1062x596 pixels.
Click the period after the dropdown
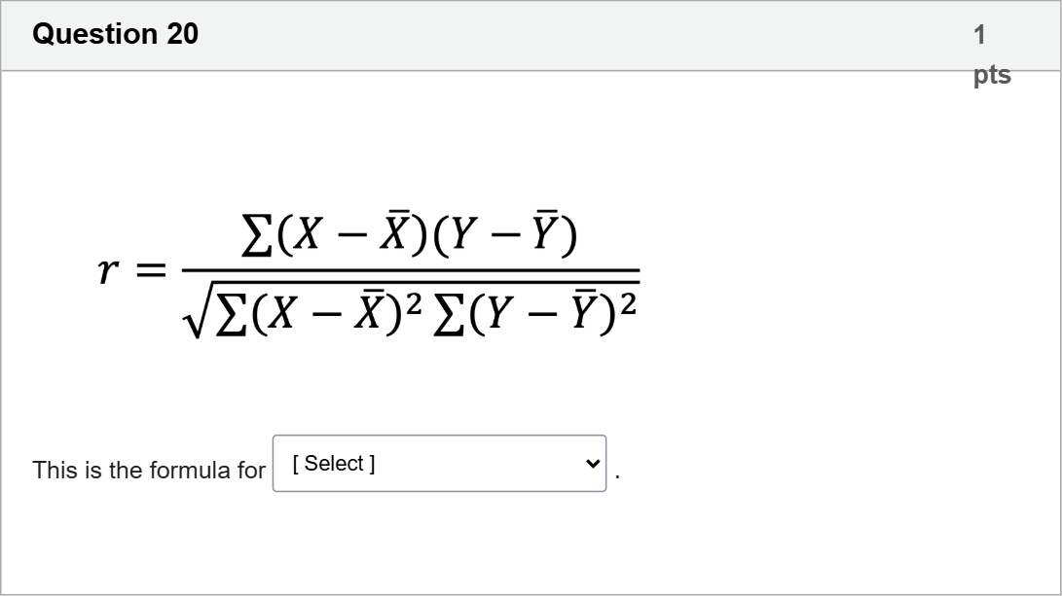pyautogui.click(x=616, y=473)
